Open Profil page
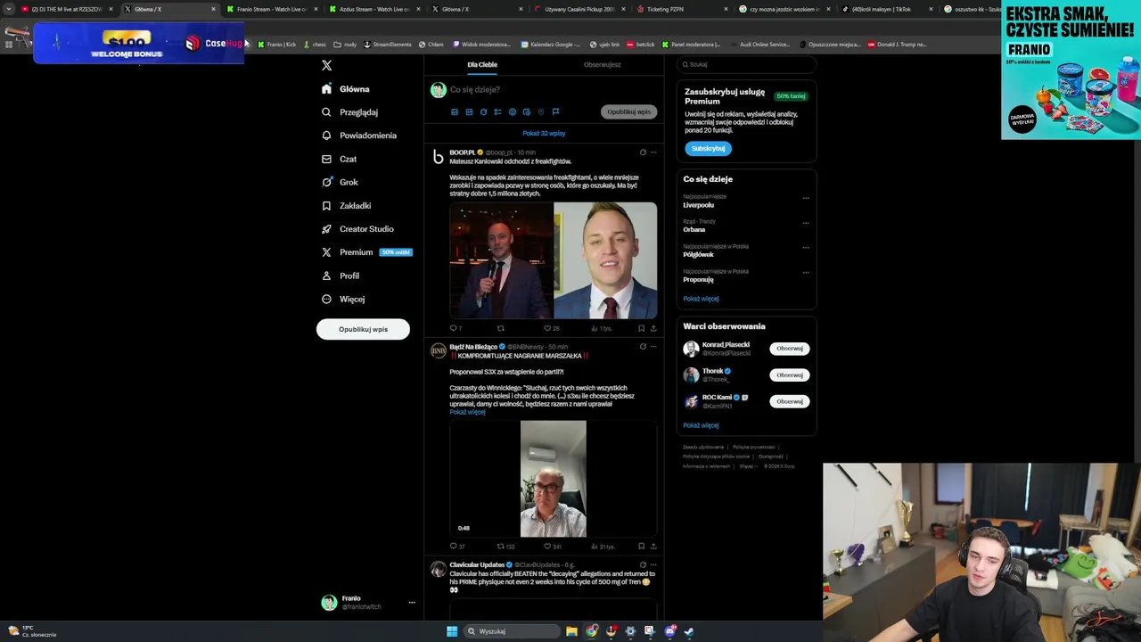 [341, 276]
